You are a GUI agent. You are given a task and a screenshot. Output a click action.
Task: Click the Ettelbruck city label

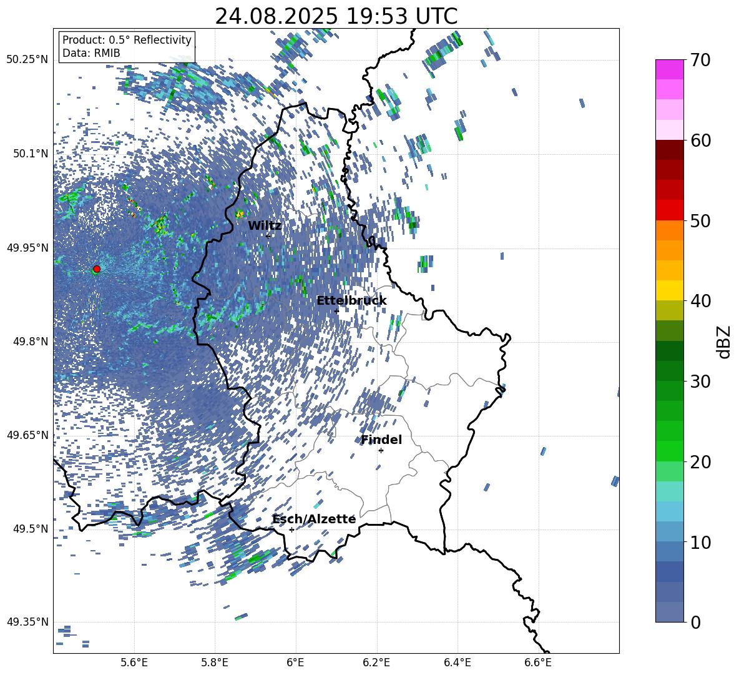click(x=351, y=300)
